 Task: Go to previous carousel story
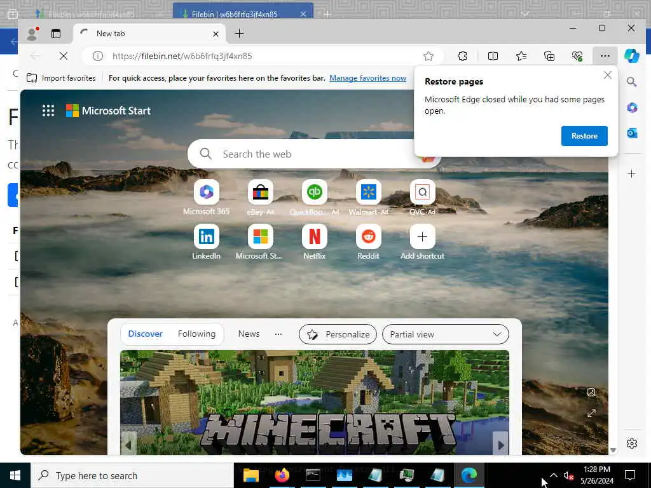[128, 445]
